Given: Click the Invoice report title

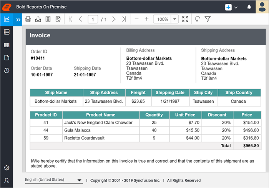Looking at the screenshot, I should (x=40, y=35).
